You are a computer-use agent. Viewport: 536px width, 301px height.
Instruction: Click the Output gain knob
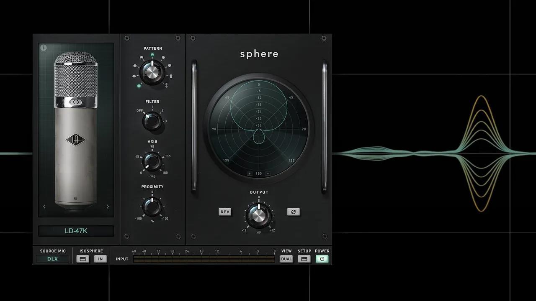pyautogui.click(x=259, y=215)
